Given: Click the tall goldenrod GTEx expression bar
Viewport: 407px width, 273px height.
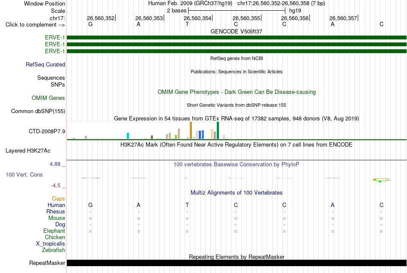Looking at the screenshot, I should pos(191,130).
